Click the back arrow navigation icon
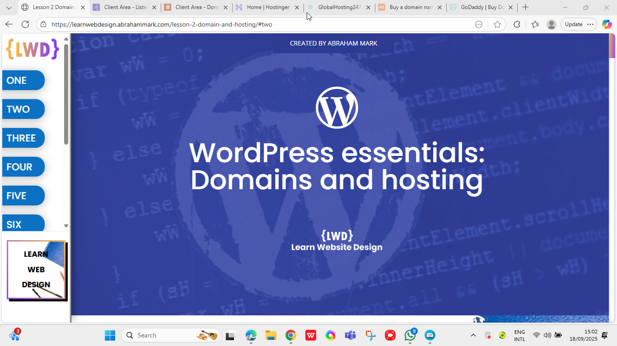617x346 pixels. (x=9, y=24)
